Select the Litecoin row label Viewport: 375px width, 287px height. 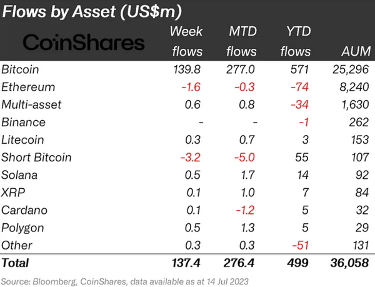[24, 139]
